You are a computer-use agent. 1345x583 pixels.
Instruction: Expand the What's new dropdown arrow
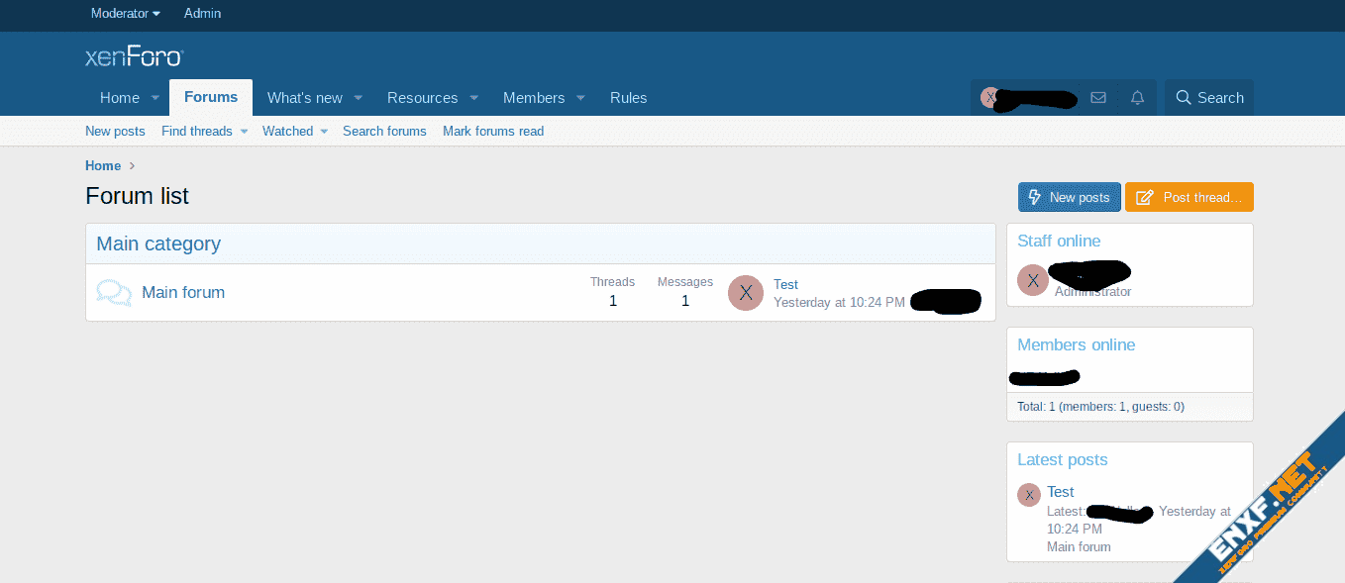coord(359,98)
